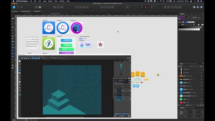Select the Node tool in left toolbar
Screen dimensions: 215x121
point(13,22)
